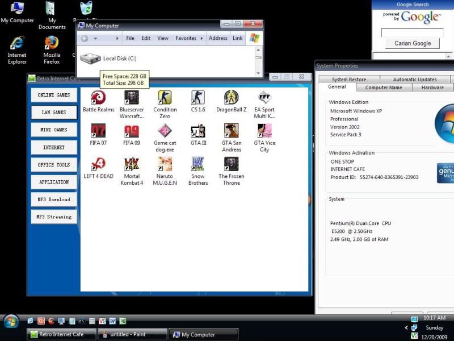
Task: Launch Internet Explorer from the desktop
Action: pyautogui.click(x=17, y=50)
